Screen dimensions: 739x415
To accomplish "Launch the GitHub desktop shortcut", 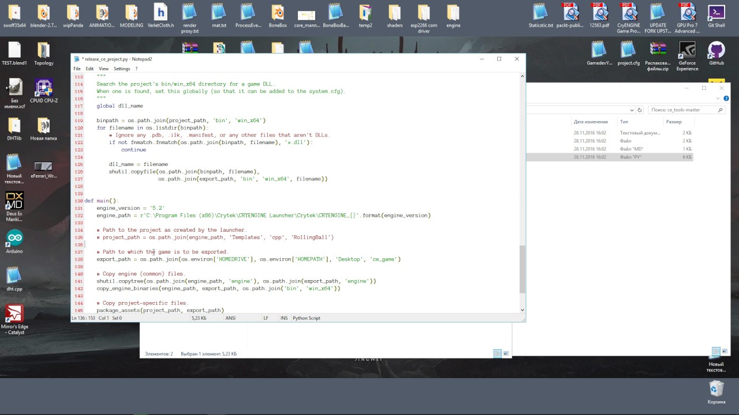I will [716, 54].
